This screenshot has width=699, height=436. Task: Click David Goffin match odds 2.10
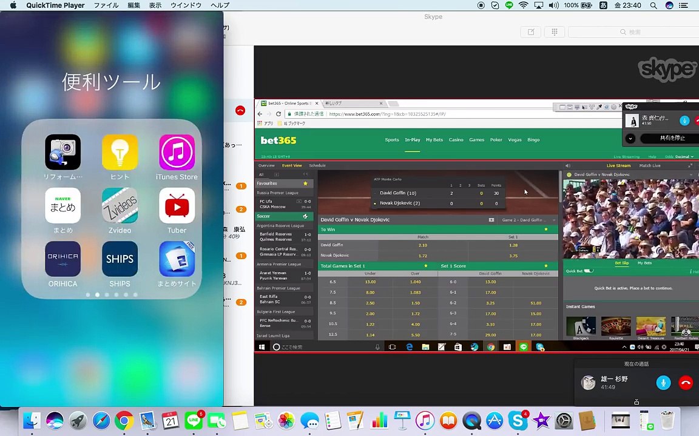coord(423,245)
